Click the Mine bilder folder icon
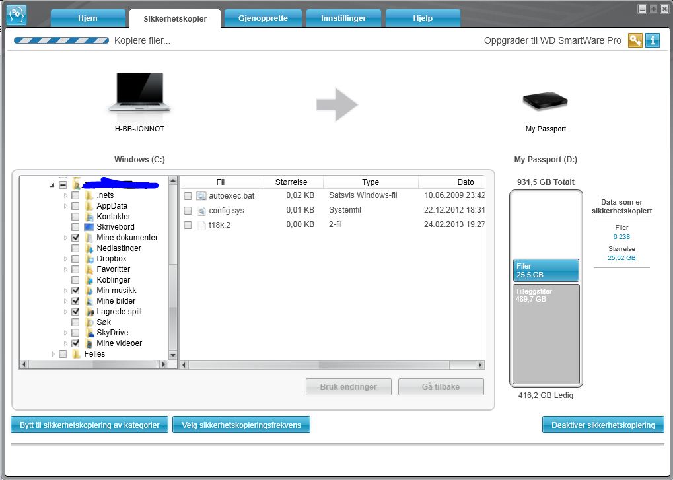Screen dimensions: 673x480 point(89,301)
